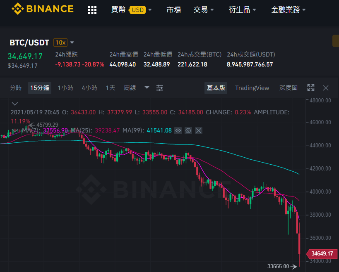
Task: Open 衍生品 derivatives menu
Action: point(242,9)
